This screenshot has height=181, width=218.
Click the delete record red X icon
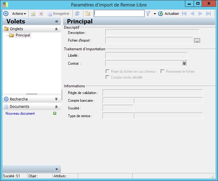(x=41, y=14)
